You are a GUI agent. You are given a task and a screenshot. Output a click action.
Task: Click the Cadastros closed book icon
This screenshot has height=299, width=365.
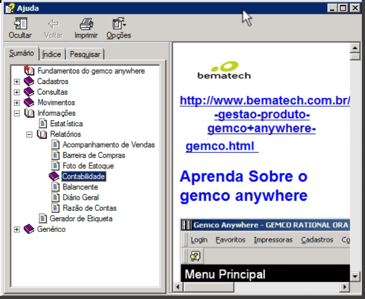[29, 81]
